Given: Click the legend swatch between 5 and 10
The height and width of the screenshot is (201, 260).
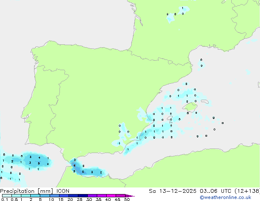Looking at the screenshot, I should [x=45, y=196].
